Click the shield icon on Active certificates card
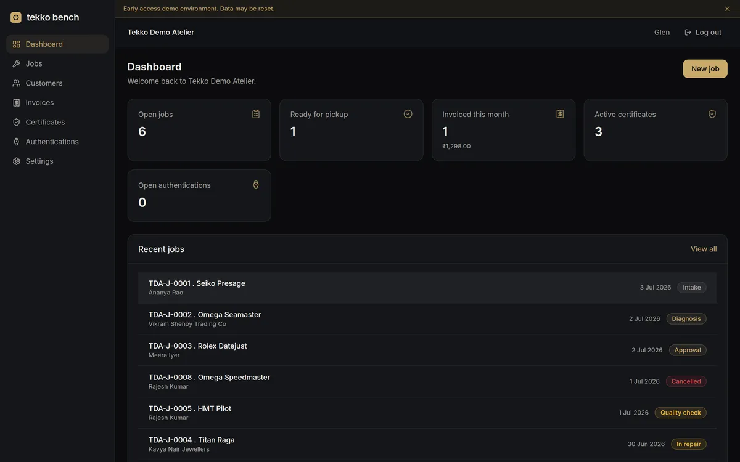 click(x=712, y=114)
